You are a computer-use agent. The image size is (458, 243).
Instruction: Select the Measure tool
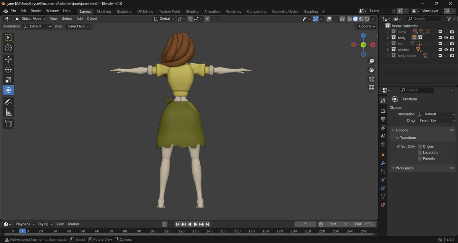[x=8, y=112]
